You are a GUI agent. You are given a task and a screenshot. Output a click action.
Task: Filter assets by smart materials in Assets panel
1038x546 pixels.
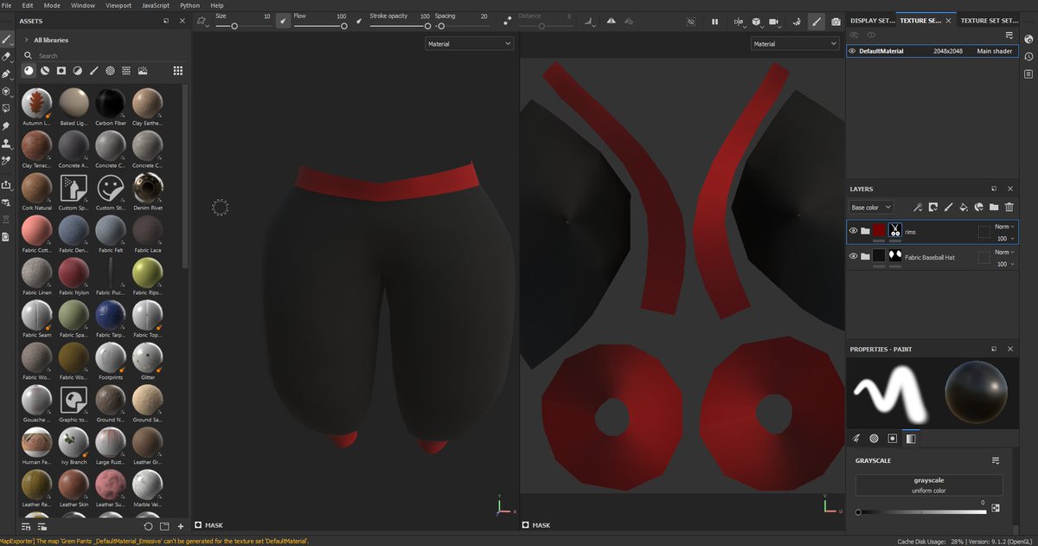coord(44,70)
